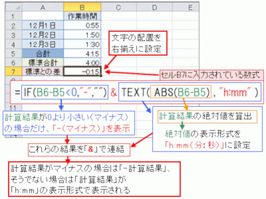Click cell B2 with value 0:55
266x199 pixels.
pyautogui.click(x=82, y=26)
